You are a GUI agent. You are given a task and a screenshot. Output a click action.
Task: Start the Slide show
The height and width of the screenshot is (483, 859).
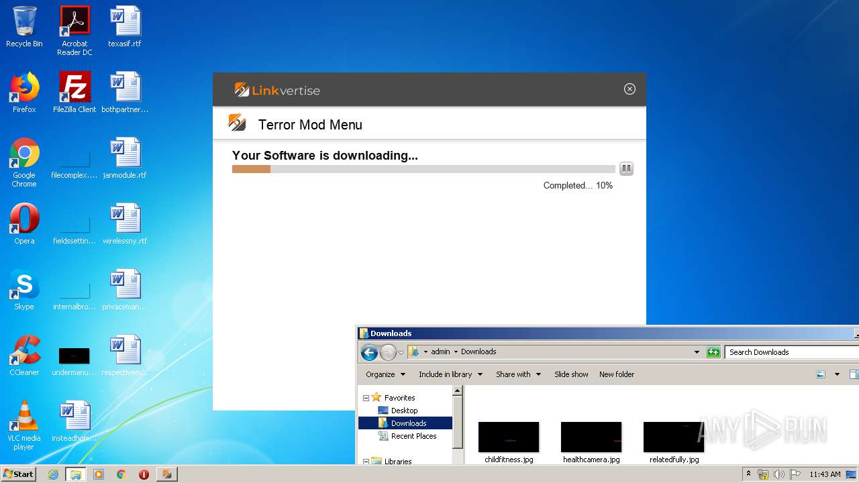click(x=571, y=374)
